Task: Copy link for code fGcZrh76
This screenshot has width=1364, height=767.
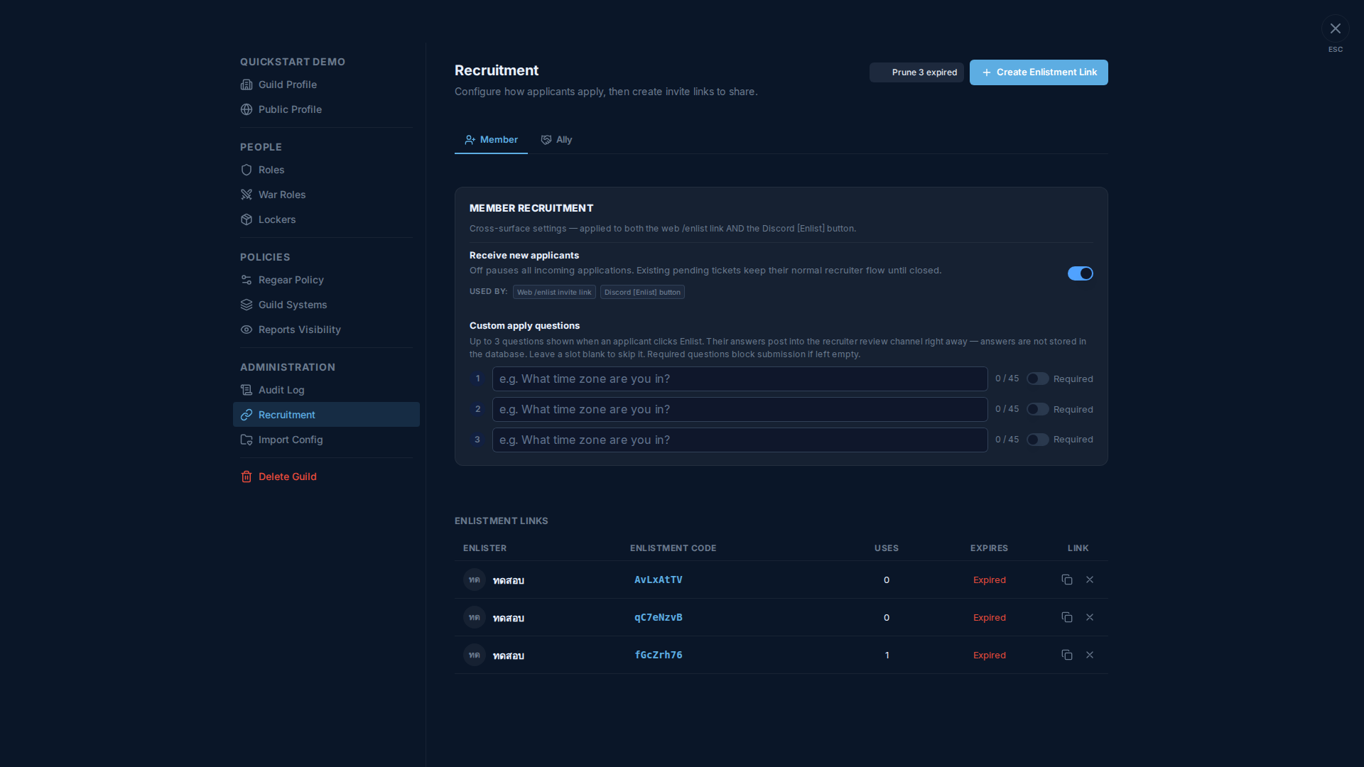Action: click(x=1067, y=655)
